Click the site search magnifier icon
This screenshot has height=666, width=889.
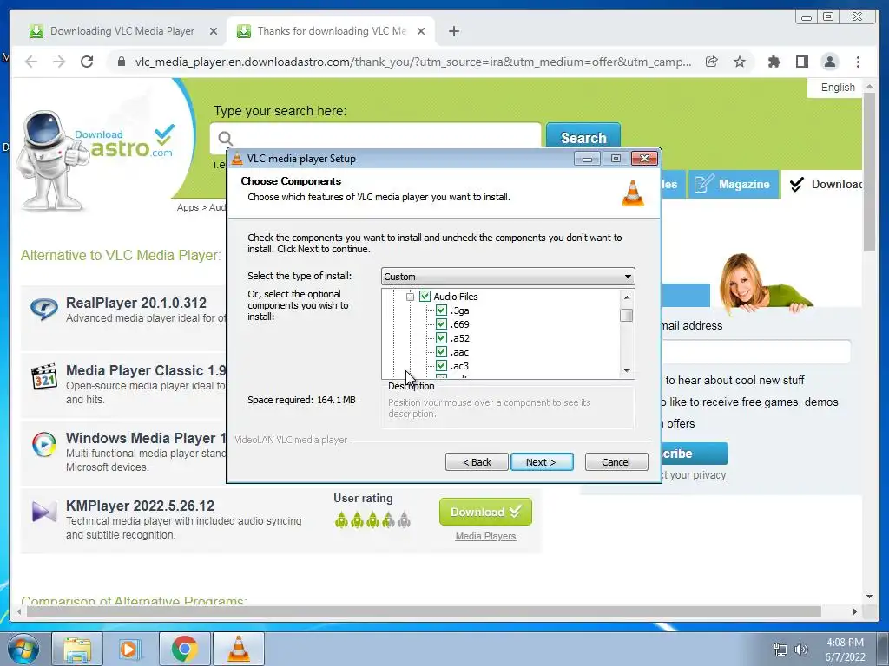pyautogui.click(x=225, y=138)
